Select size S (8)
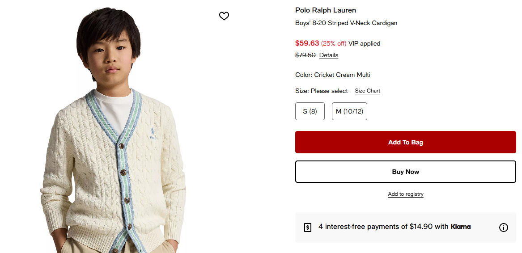522x253 pixels. coord(310,111)
